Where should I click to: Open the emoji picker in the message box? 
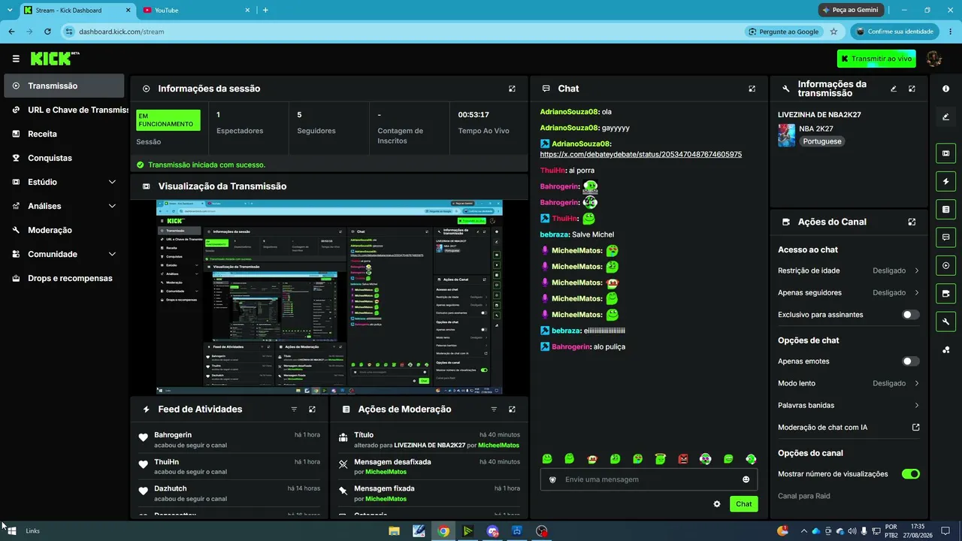[746, 479]
